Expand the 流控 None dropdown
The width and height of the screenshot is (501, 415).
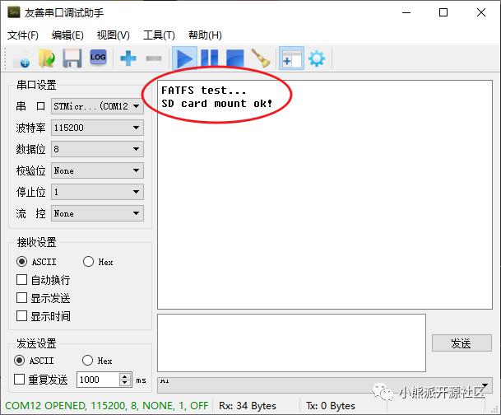(97, 213)
